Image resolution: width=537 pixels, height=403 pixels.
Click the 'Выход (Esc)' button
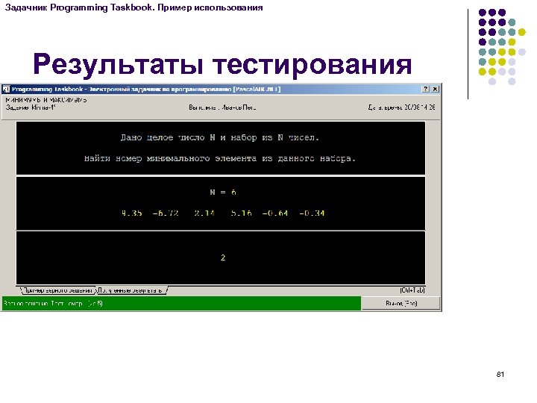click(401, 303)
